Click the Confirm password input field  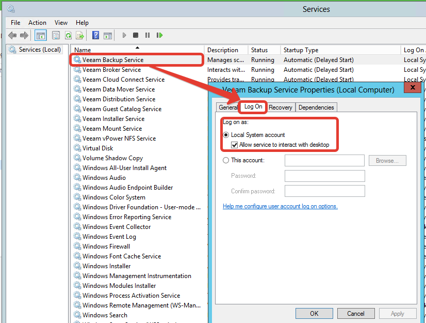click(325, 191)
